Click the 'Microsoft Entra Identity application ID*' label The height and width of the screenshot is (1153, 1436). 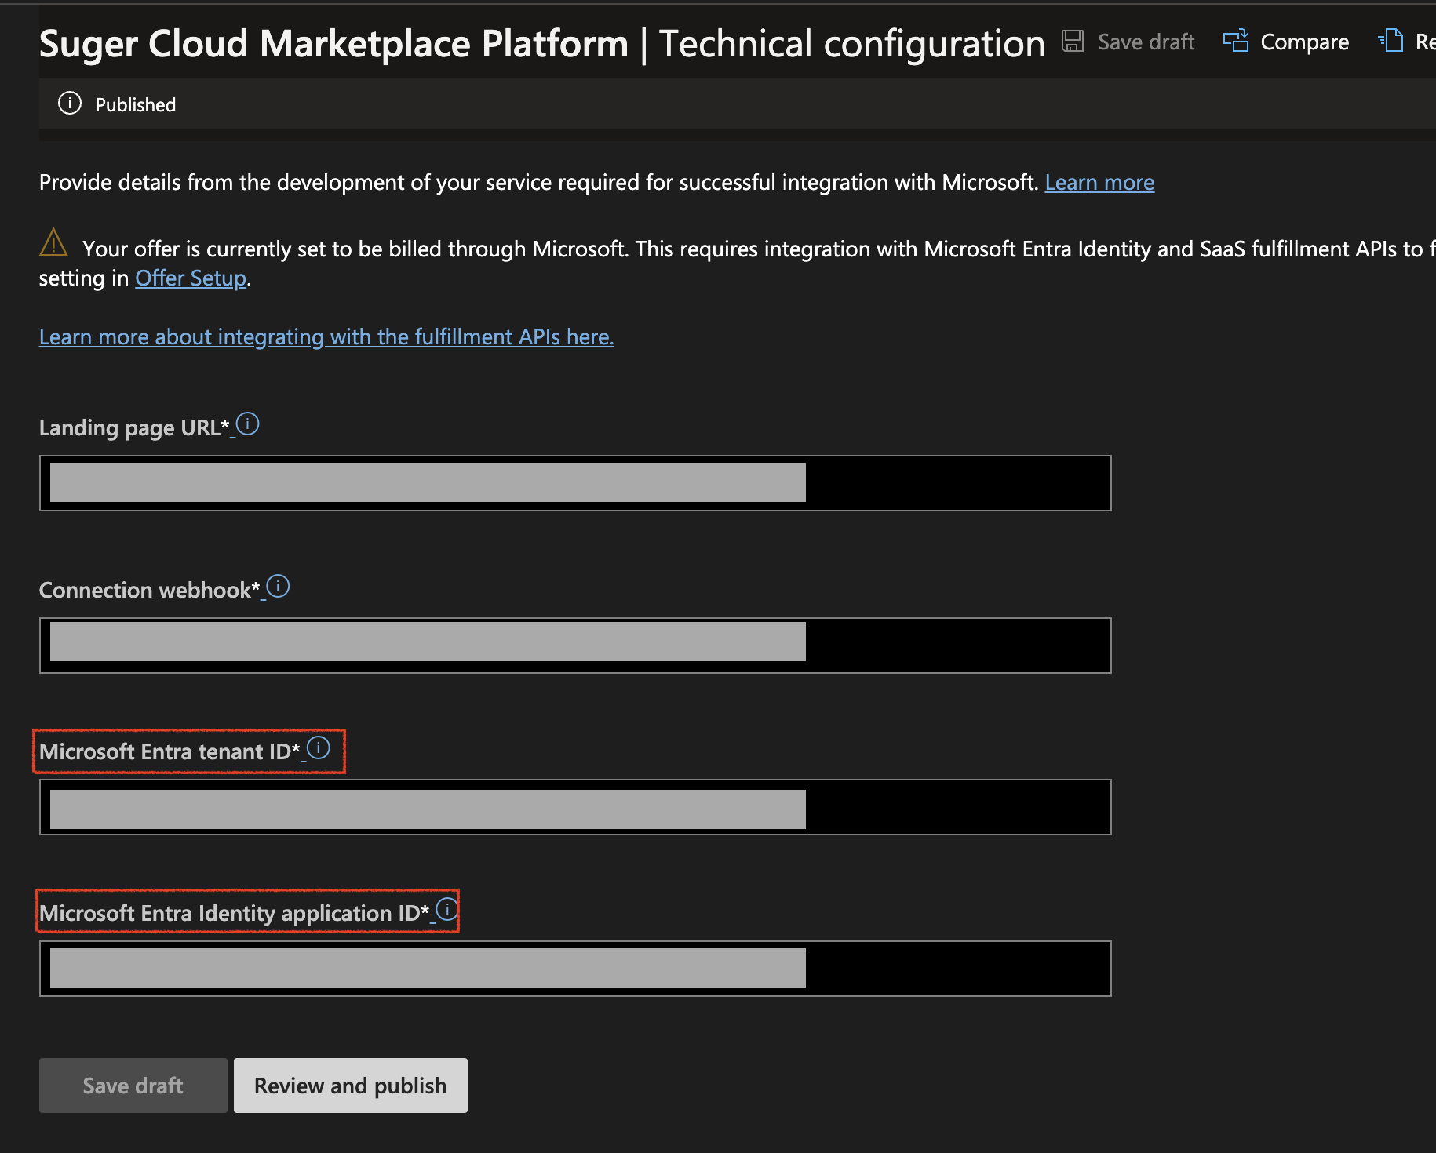[235, 914]
